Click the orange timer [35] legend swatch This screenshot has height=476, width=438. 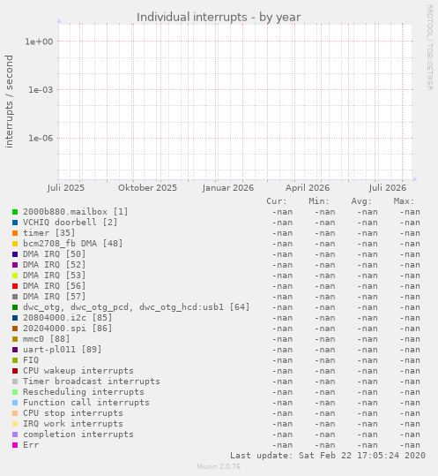tap(15, 233)
